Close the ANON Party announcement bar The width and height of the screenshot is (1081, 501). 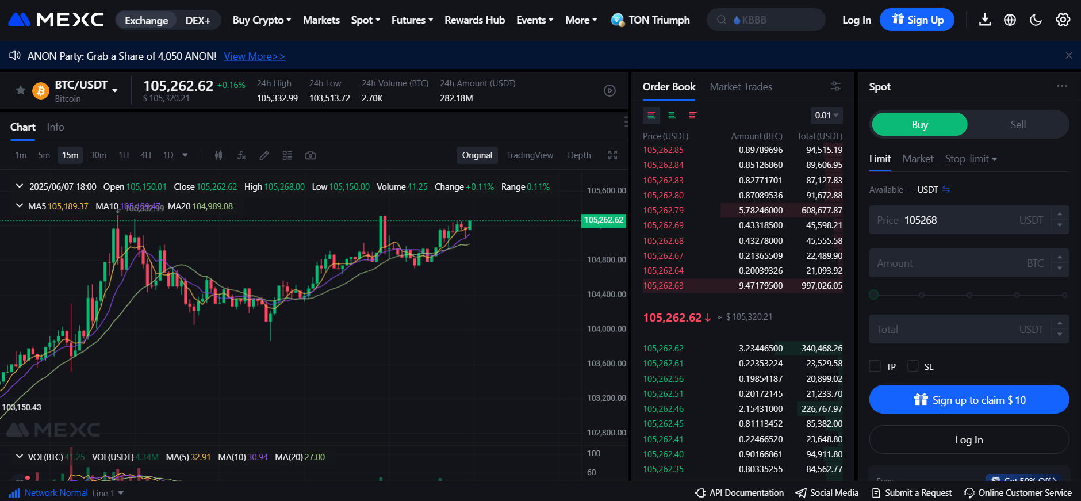pos(1069,56)
